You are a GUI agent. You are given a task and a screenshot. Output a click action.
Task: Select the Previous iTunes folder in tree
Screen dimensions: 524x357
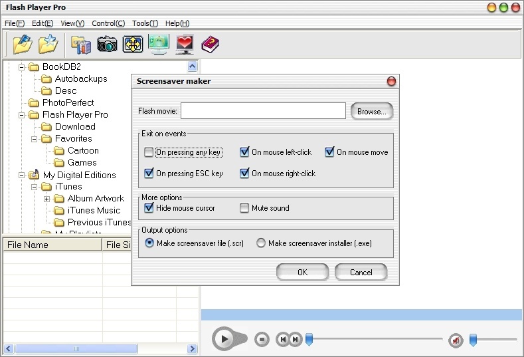(99, 223)
